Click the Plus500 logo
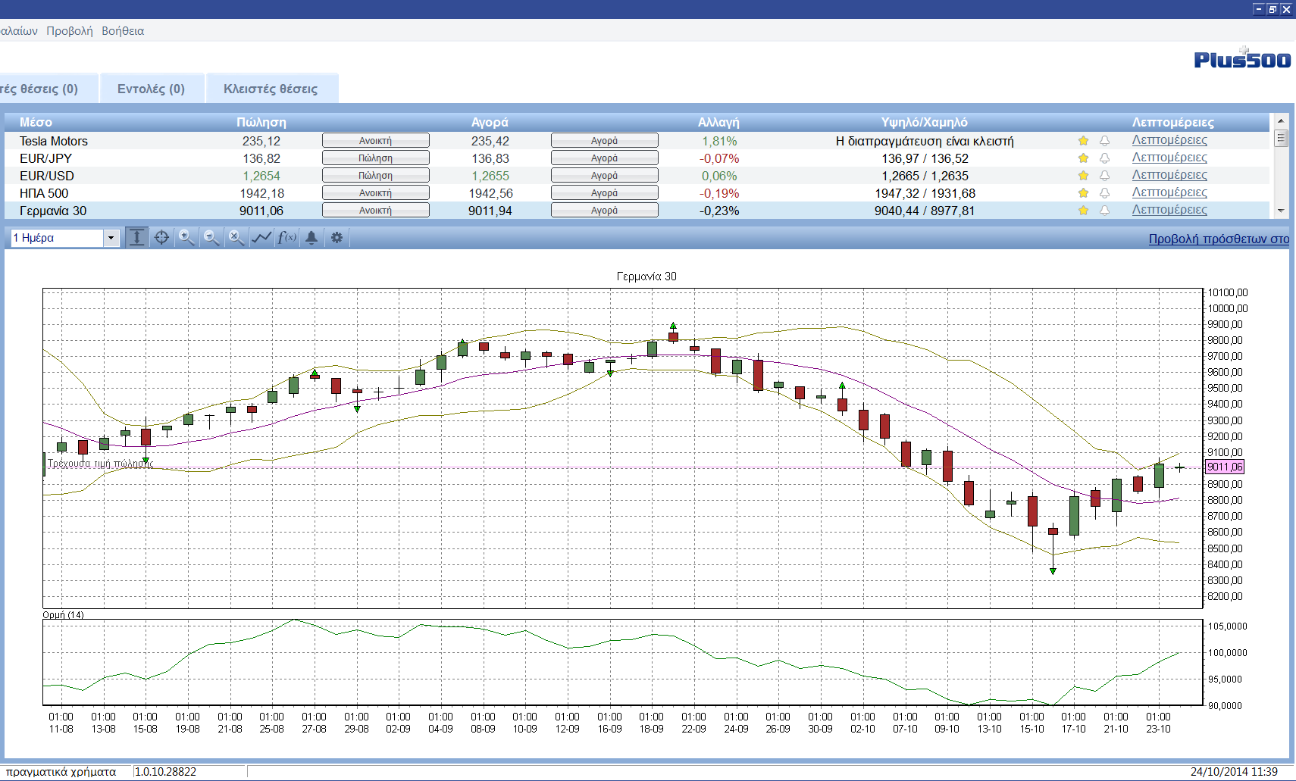This screenshot has height=781, width=1296. 1242,59
